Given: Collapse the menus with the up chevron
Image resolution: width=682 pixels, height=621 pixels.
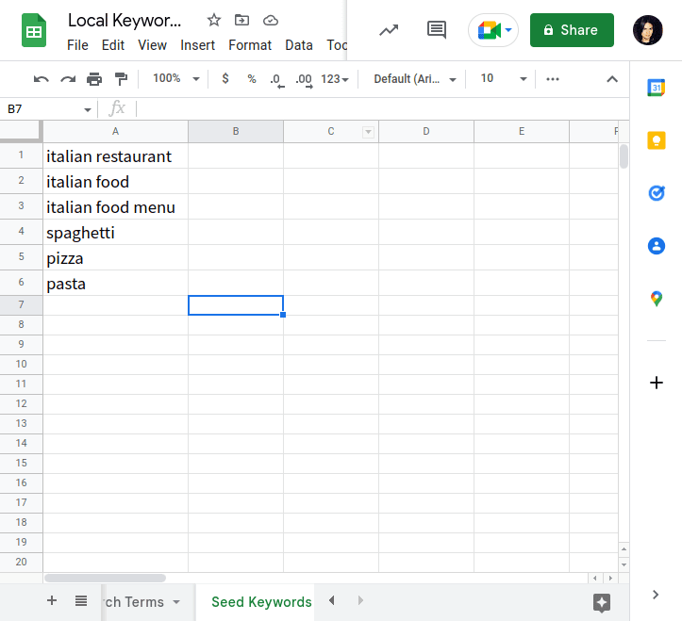Looking at the screenshot, I should point(612,79).
